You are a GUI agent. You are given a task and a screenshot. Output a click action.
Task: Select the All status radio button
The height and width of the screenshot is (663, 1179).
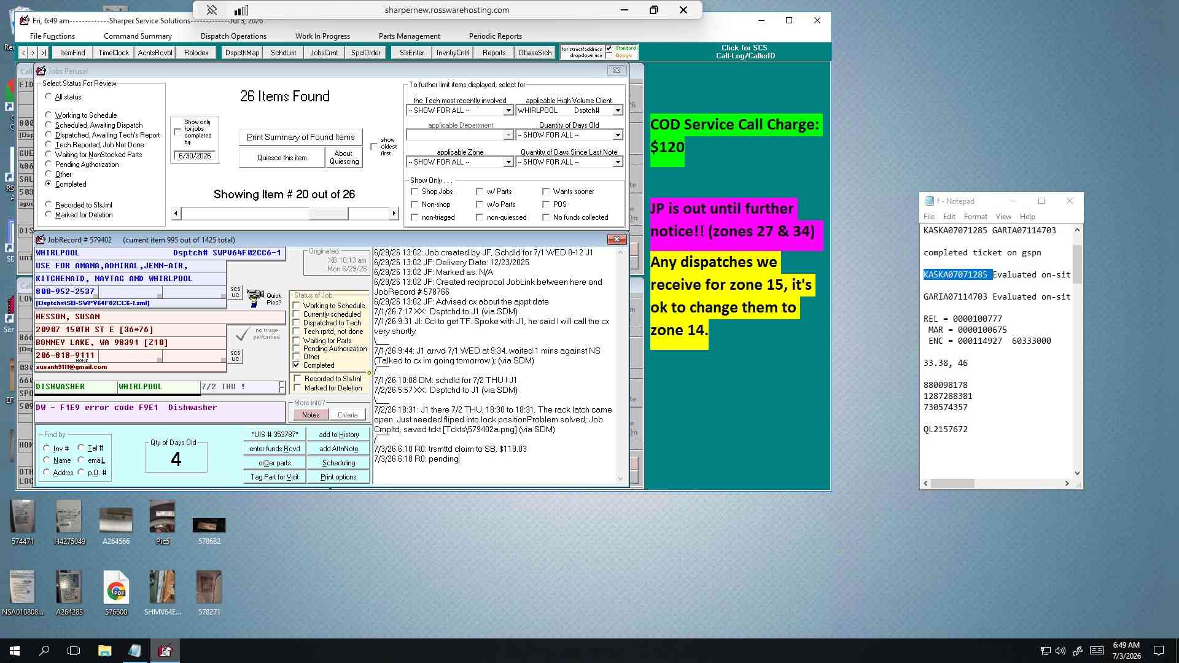[49, 96]
